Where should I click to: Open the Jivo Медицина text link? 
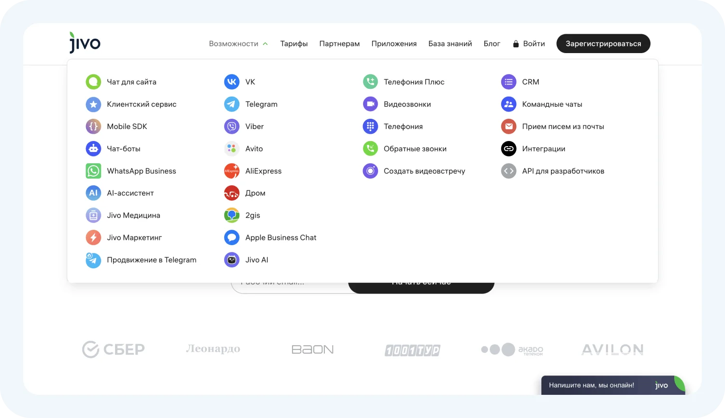tap(133, 215)
